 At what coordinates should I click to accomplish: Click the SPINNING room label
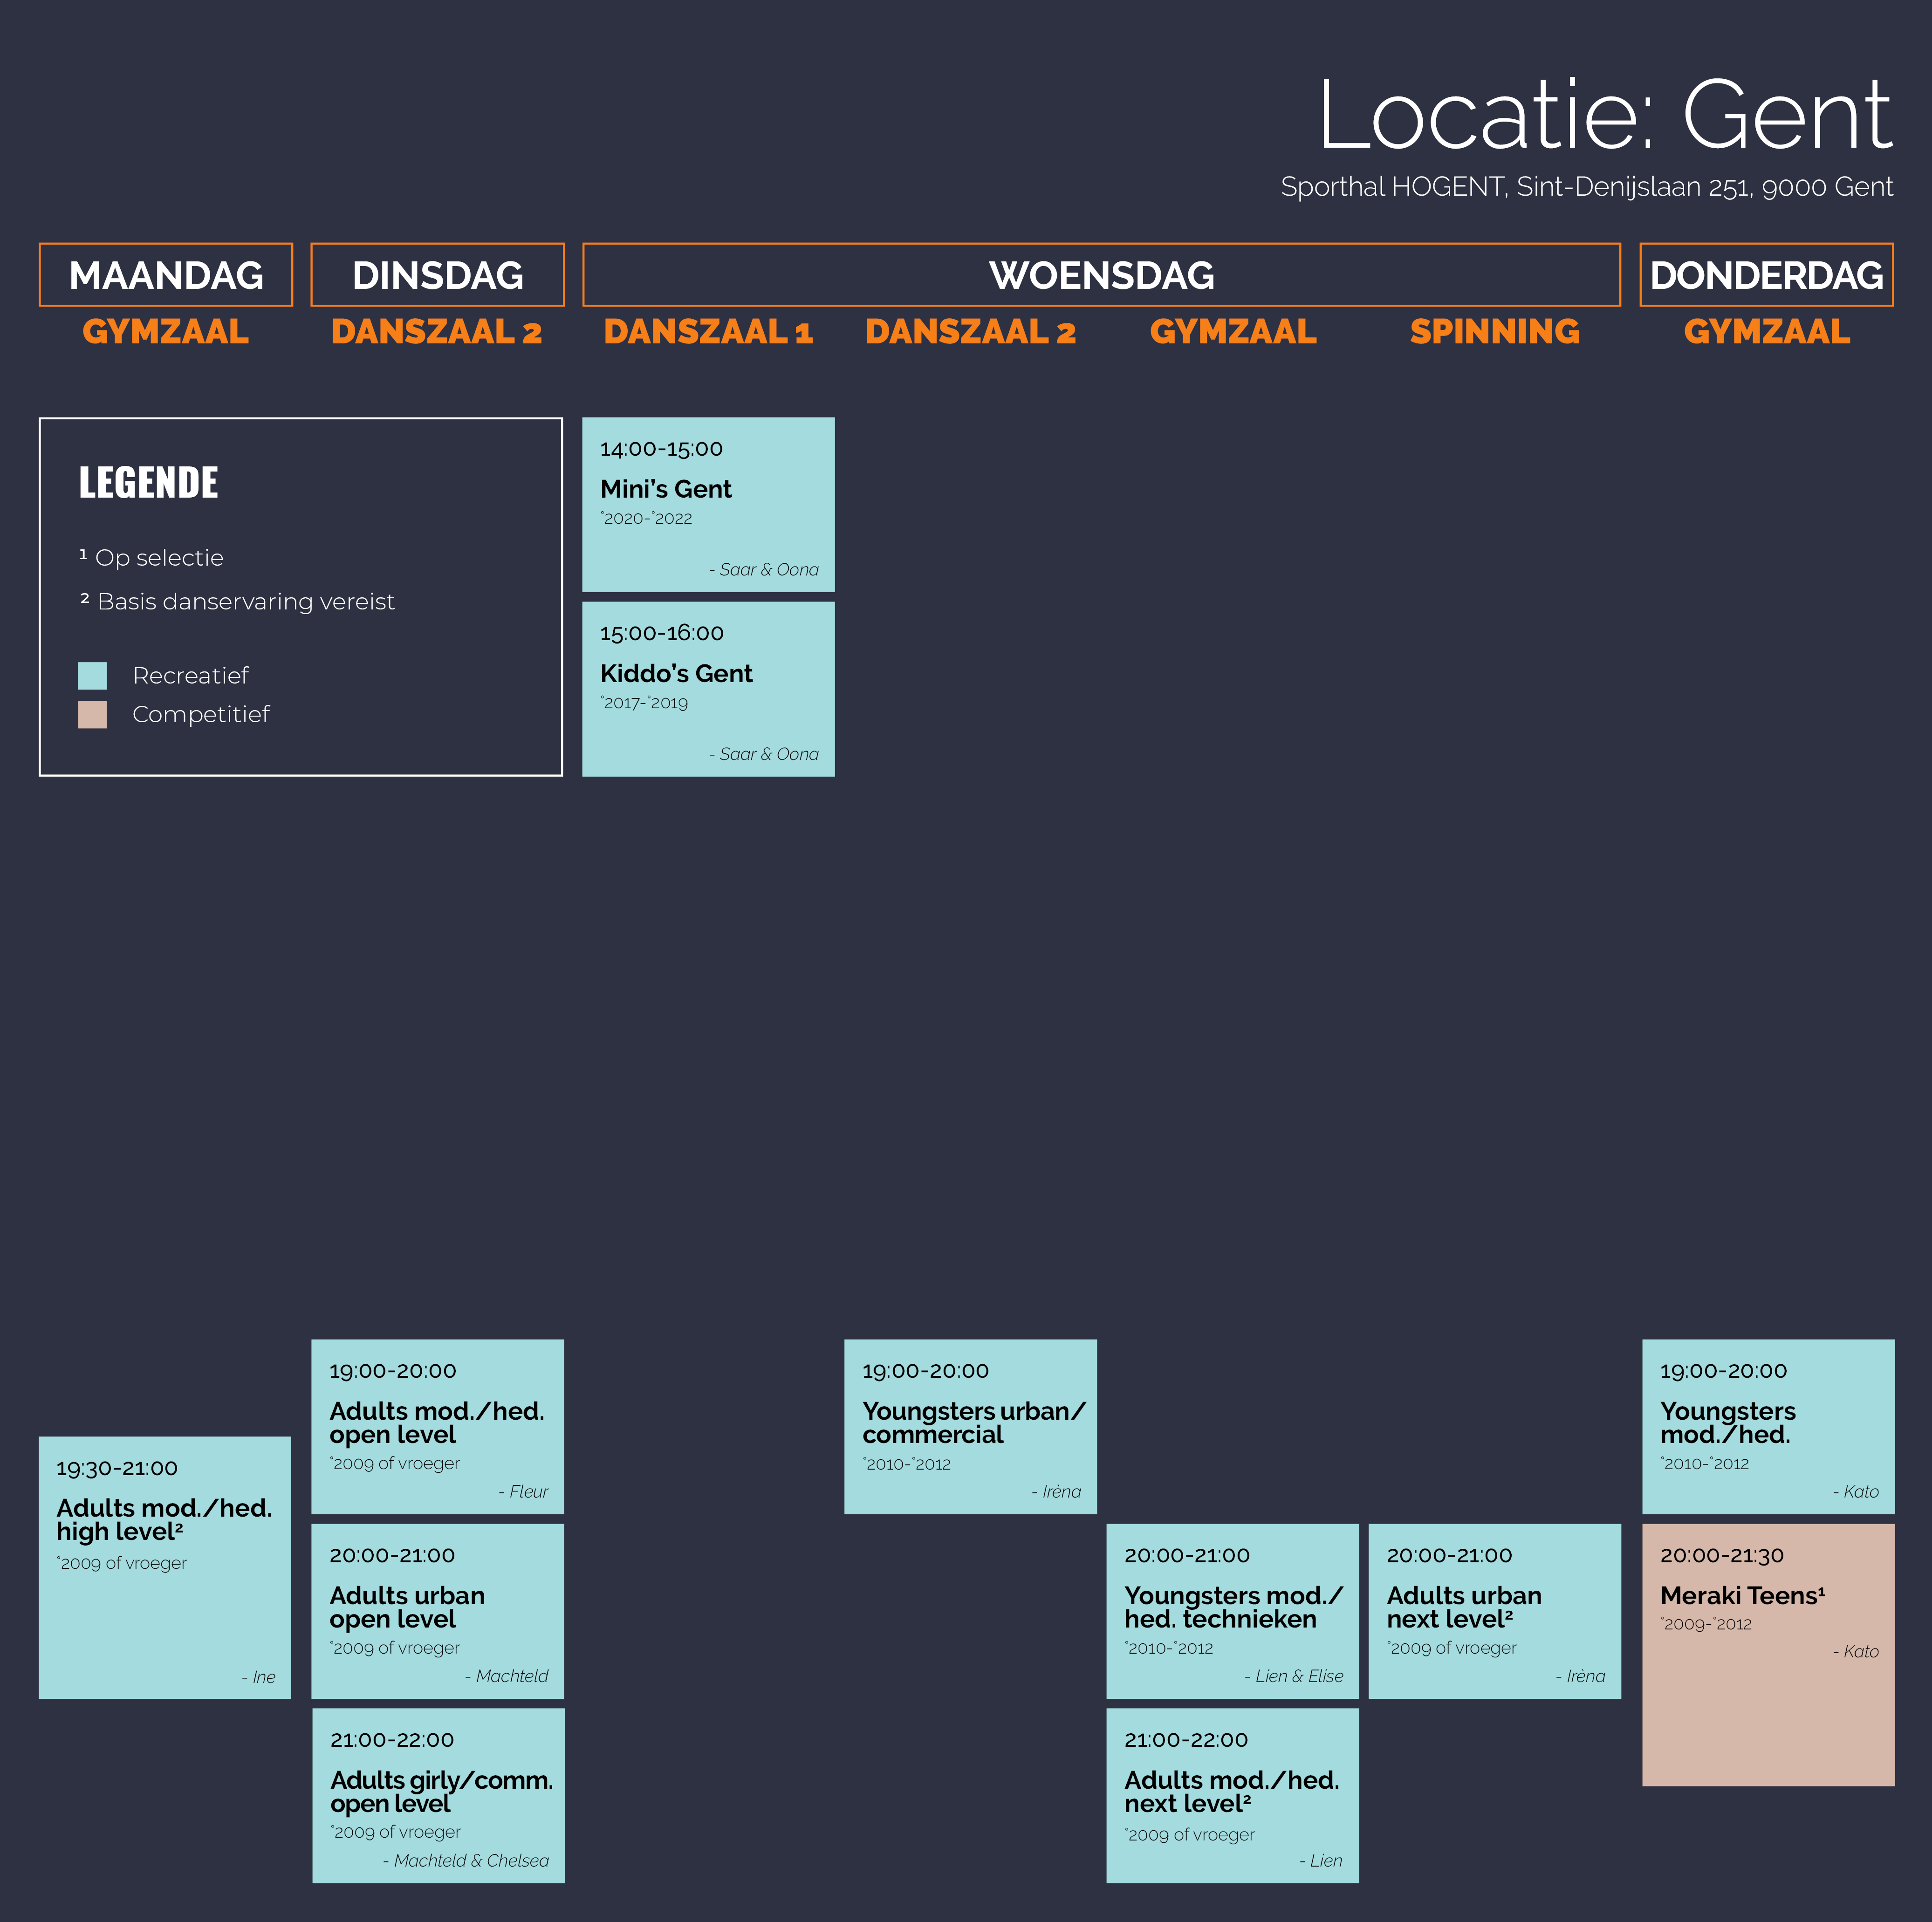[x=1494, y=331]
